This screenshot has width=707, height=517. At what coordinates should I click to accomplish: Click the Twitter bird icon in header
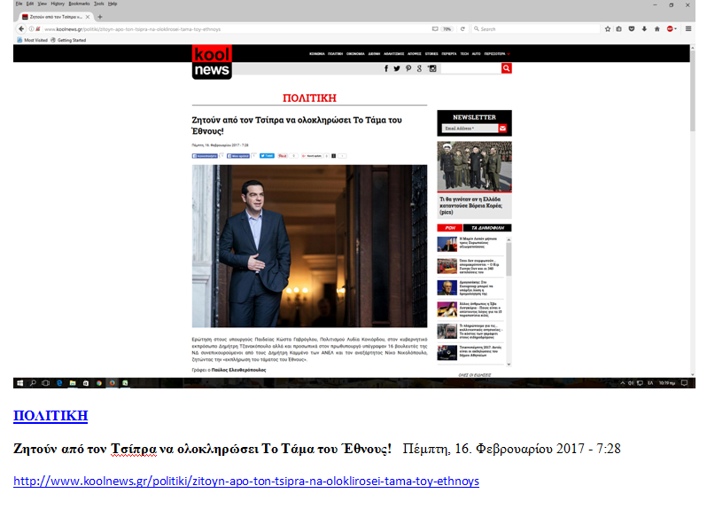(397, 68)
